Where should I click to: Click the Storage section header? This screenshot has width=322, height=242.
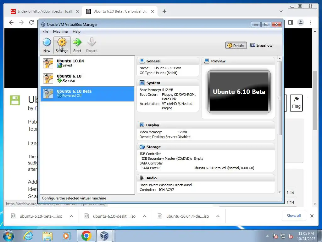[x=206, y=147]
